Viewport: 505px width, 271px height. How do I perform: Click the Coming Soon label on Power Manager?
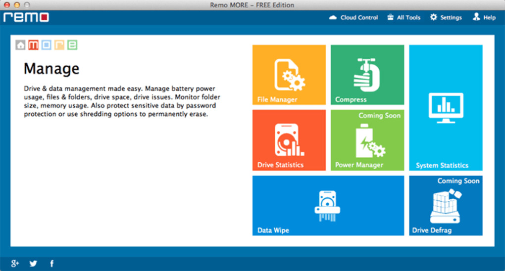click(379, 116)
